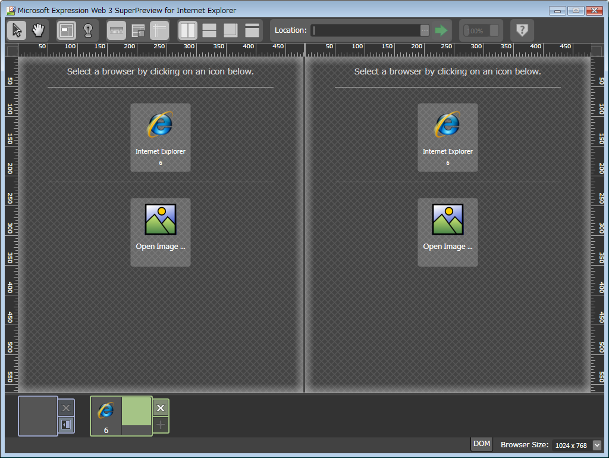Screen dimensions: 609x458
Task: Click inside the Location address field
Action: [366, 30]
